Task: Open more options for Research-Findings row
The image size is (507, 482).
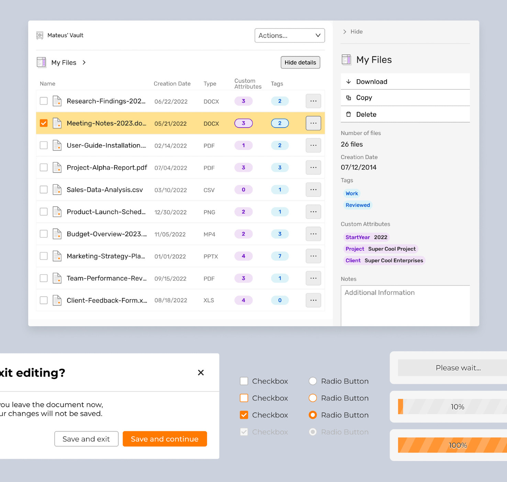Action: tap(313, 101)
